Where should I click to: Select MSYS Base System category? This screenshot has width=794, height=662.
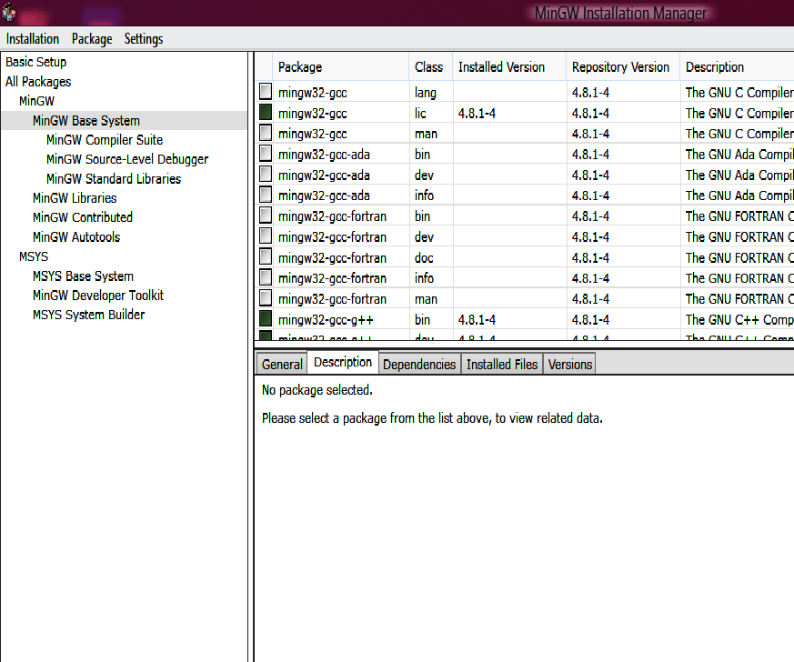83,276
